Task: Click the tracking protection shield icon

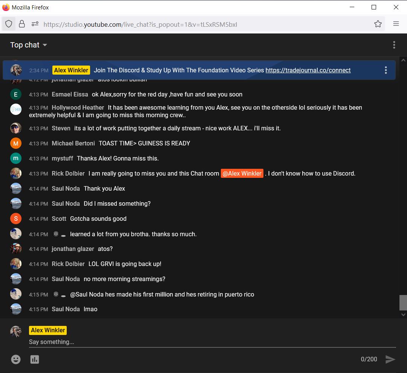Action: pyautogui.click(x=9, y=23)
